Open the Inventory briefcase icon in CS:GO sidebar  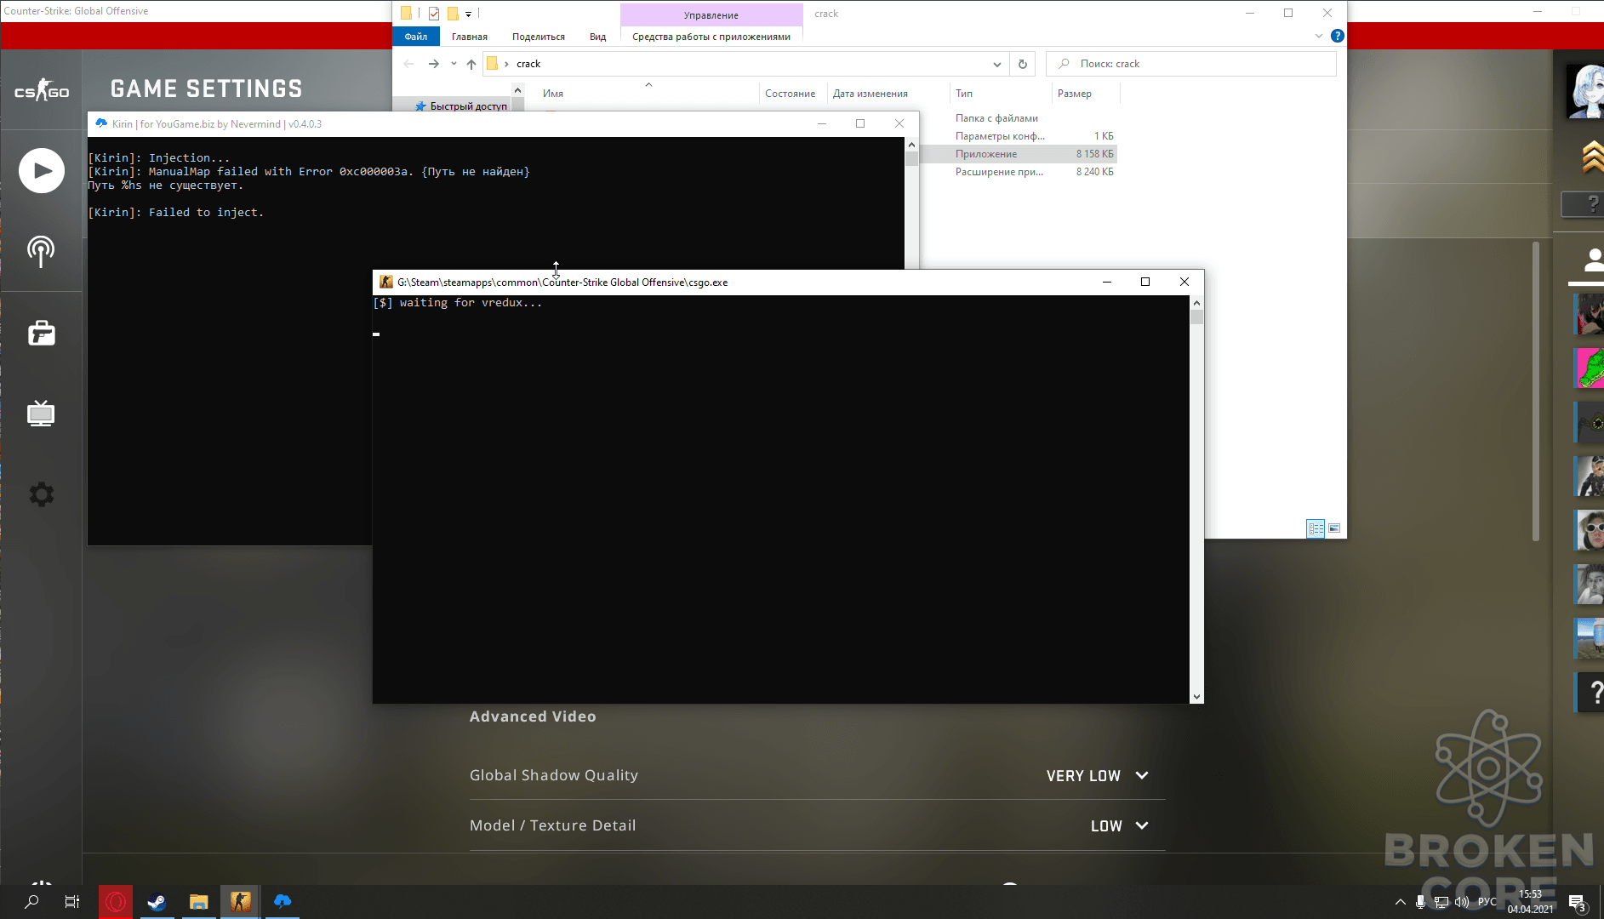(x=42, y=333)
